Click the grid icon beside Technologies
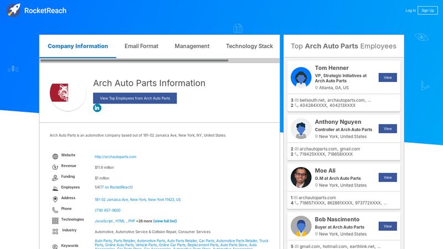 pyautogui.click(x=55, y=221)
